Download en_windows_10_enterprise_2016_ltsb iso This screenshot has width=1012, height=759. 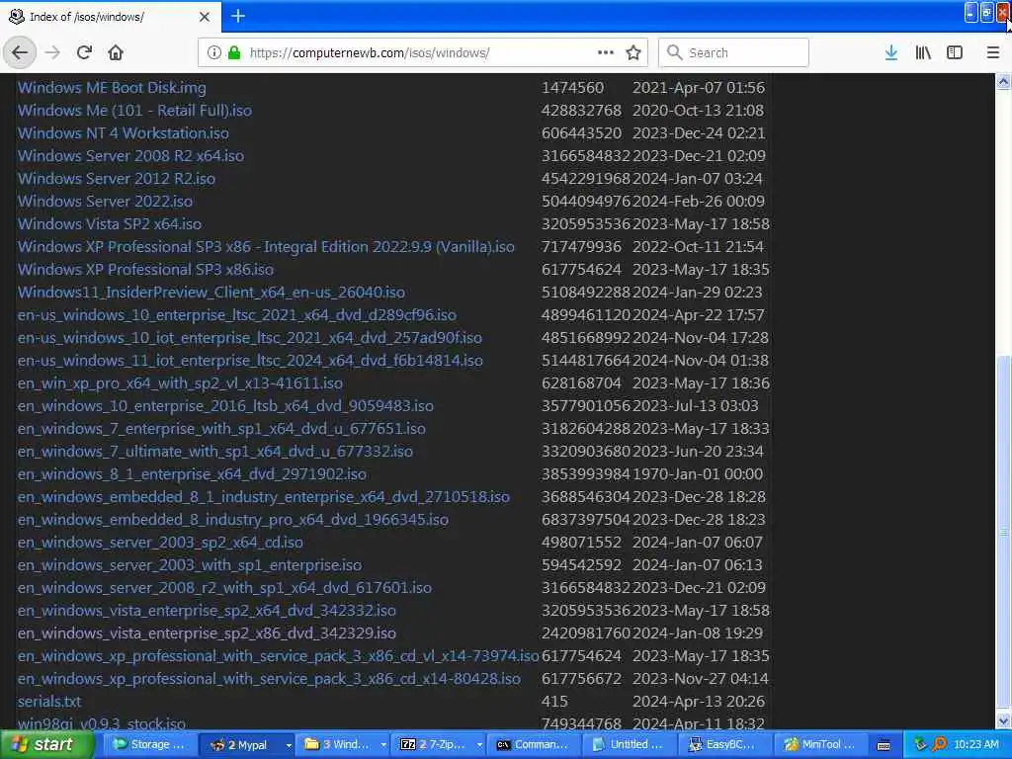click(225, 405)
